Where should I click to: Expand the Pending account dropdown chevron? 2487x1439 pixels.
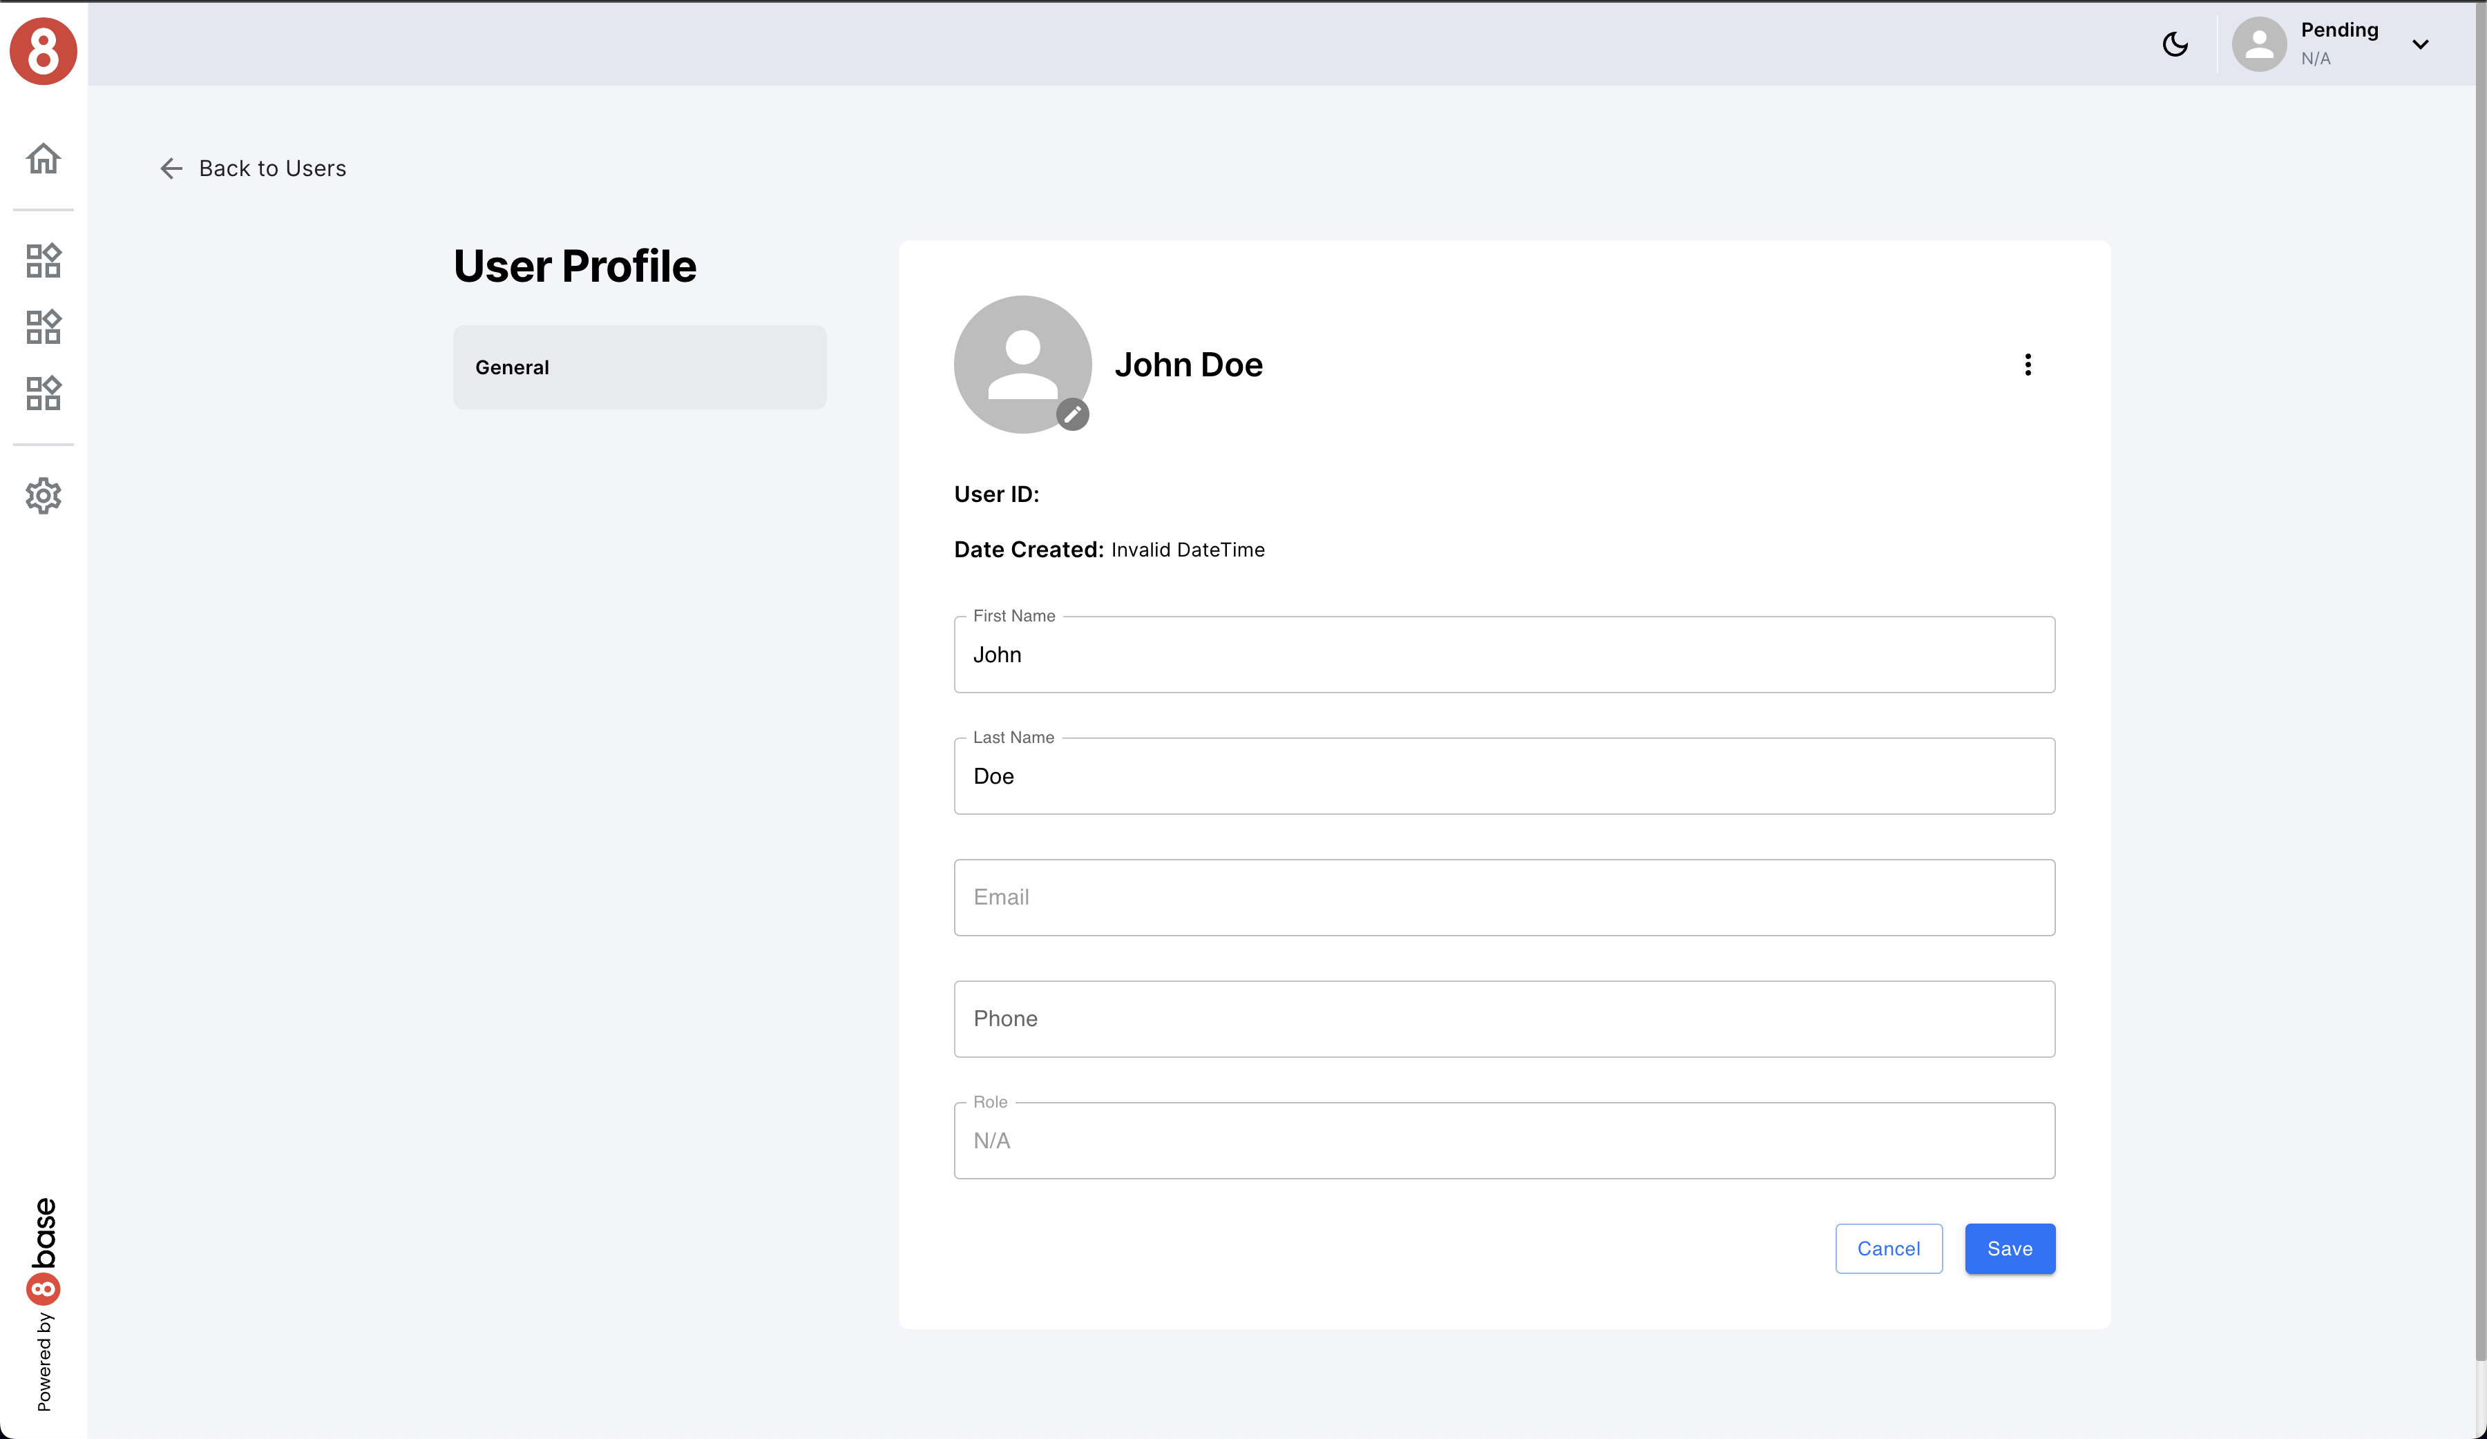click(2420, 44)
